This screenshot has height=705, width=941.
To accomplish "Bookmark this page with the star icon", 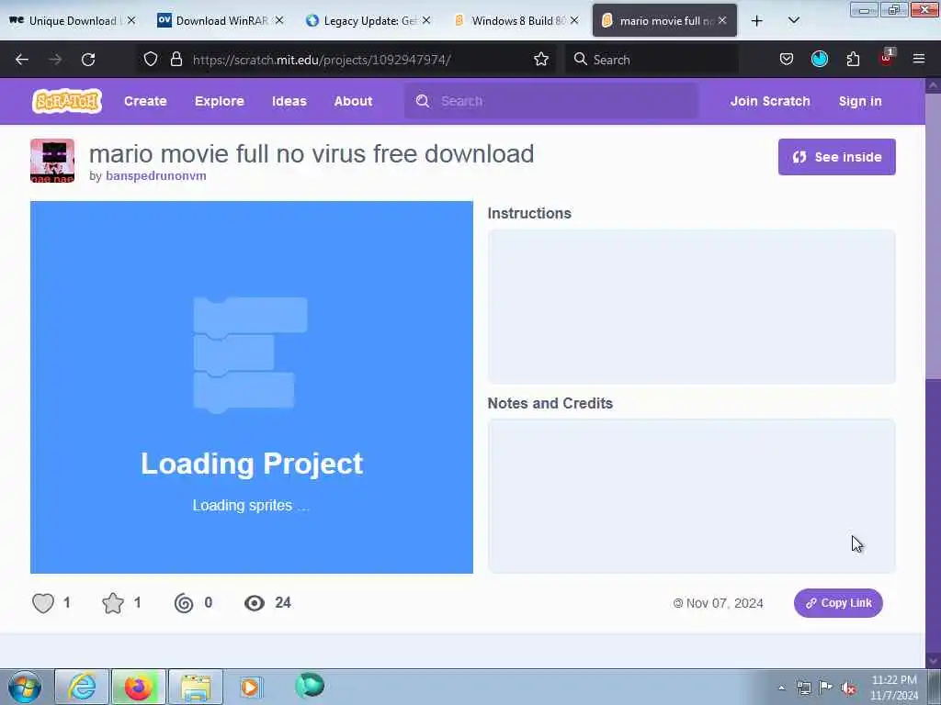I will 540,60.
